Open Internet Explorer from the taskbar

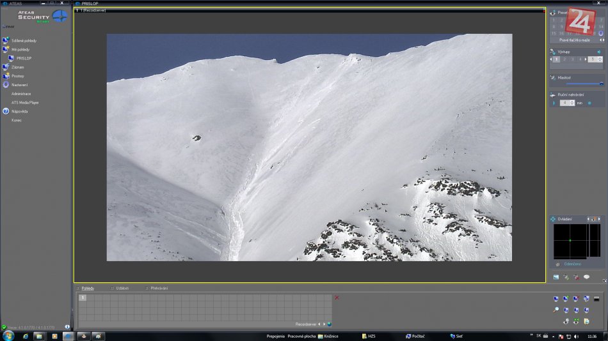[x=26, y=336]
